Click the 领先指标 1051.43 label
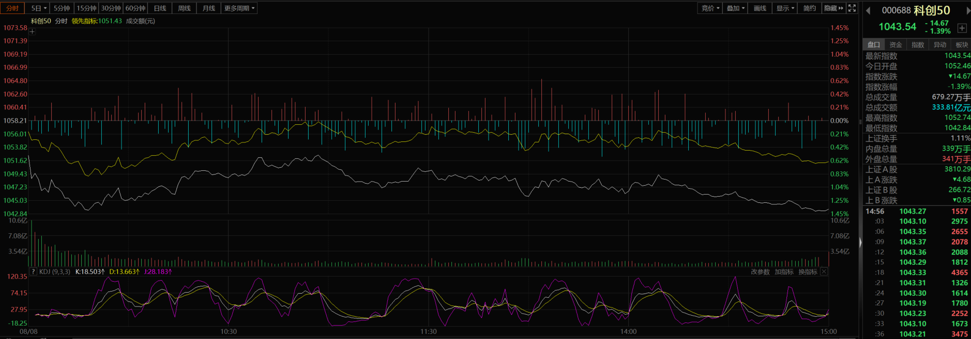 (97, 21)
